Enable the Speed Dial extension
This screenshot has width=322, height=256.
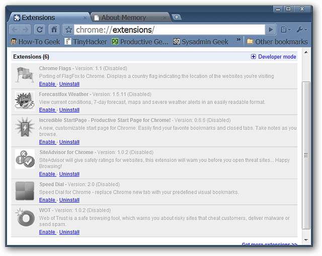[47, 200]
